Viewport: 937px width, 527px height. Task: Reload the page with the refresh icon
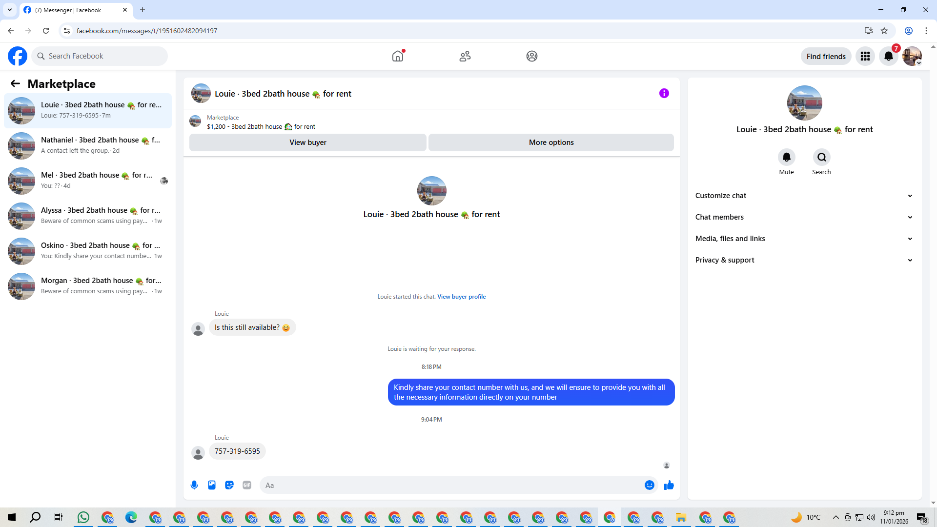46,31
